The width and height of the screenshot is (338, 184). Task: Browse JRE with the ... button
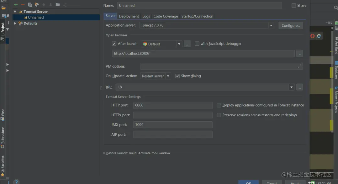(x=299, y=87)
